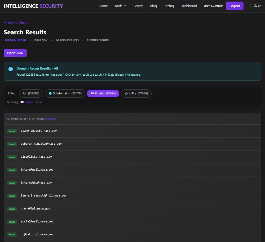The image size is (265, 242).
Task: Click the envelope icon beside Showing: Emails
Action: pyautogui.click(x=22, y=102)
